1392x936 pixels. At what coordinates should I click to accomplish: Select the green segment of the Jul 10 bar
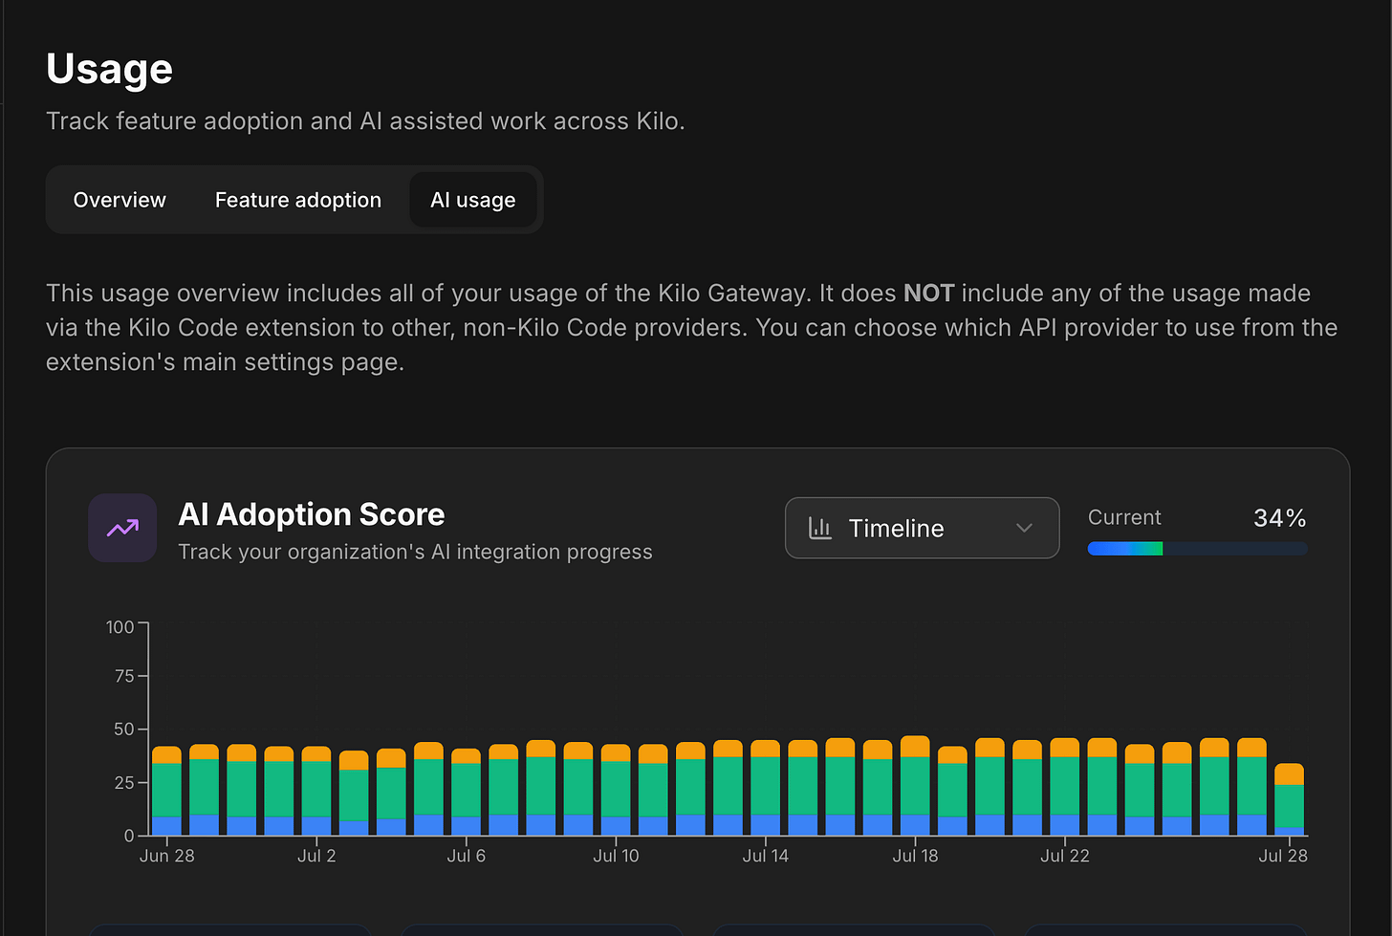616,789
